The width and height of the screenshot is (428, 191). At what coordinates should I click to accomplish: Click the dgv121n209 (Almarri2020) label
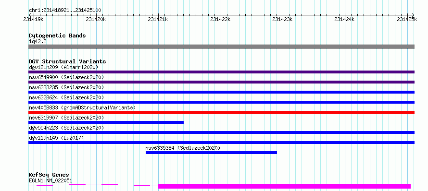click(63, 67)
